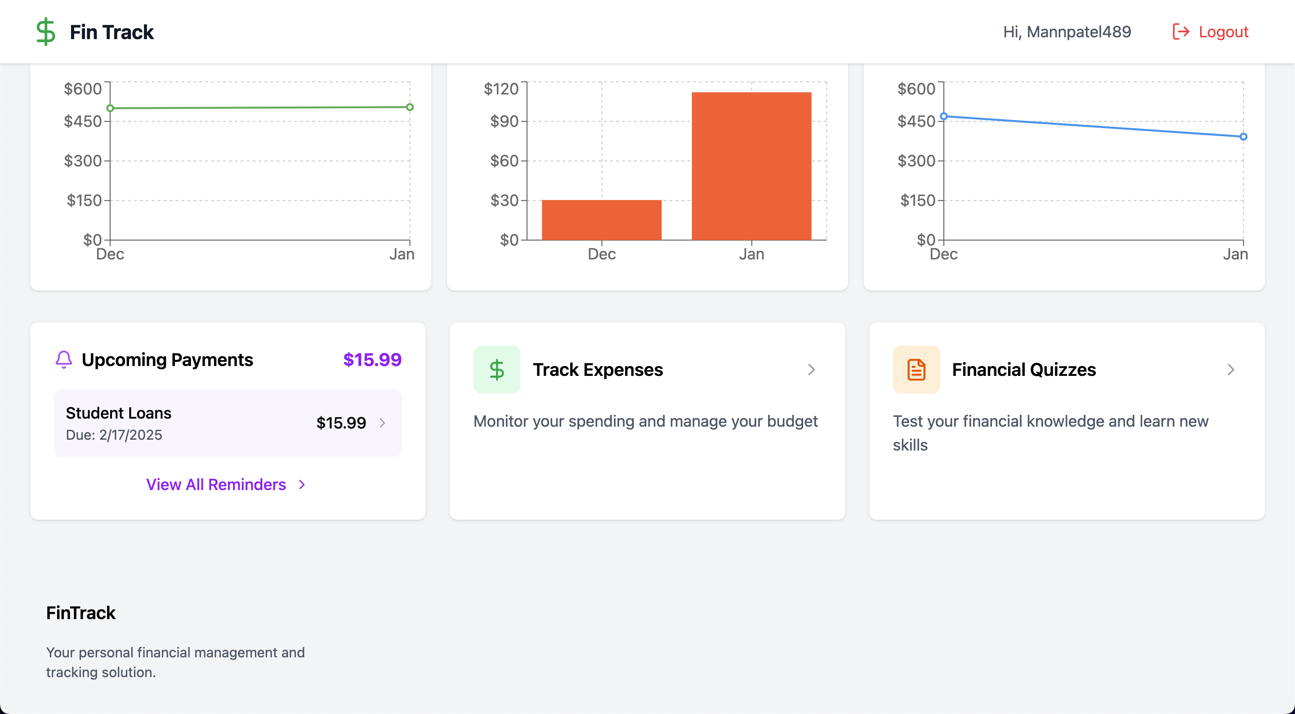Click the green Jan data point
This screenshot has height=714, width=1295.
click(x=410, y=107)
